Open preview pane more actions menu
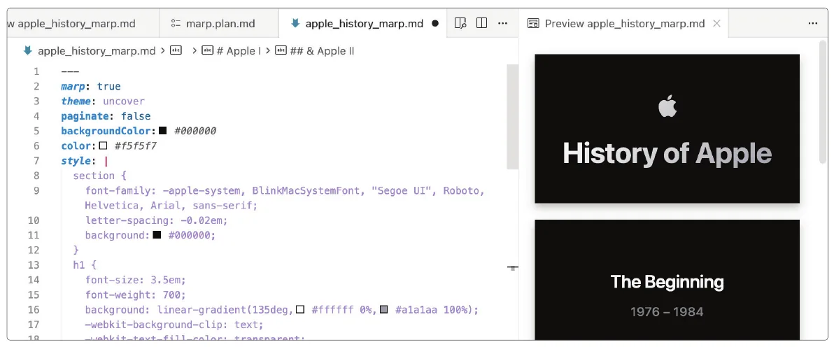Screen dimensions: 834x347 coord(813,23)
